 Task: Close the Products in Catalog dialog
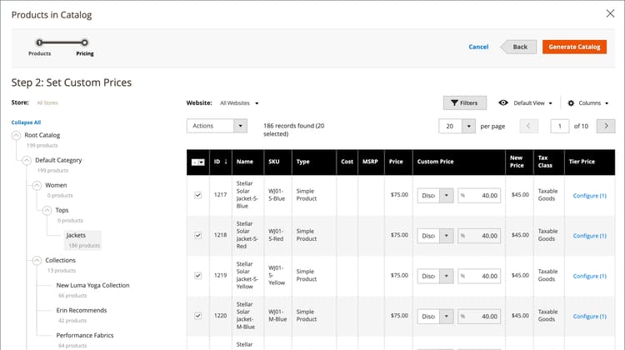[610, 13]
